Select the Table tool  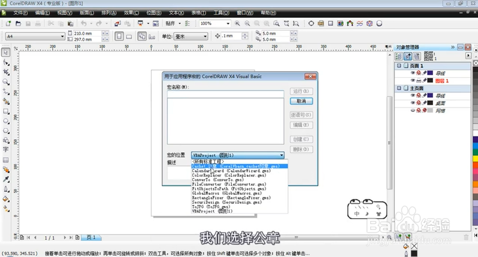point(6,160)
